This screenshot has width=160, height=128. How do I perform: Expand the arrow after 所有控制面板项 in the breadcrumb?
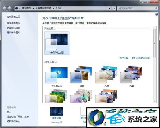(53, 8)
